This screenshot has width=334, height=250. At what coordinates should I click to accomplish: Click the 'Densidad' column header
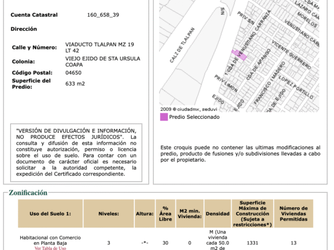click(x=217, y=213)
